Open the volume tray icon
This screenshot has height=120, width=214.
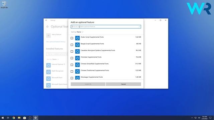coord(199,118)
